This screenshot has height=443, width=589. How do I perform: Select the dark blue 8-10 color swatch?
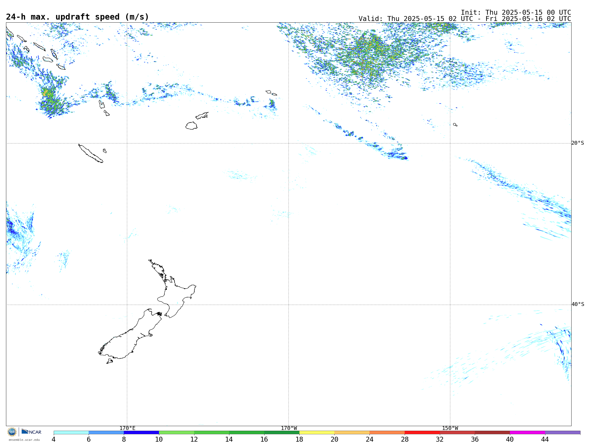click(x=141, y=433)
